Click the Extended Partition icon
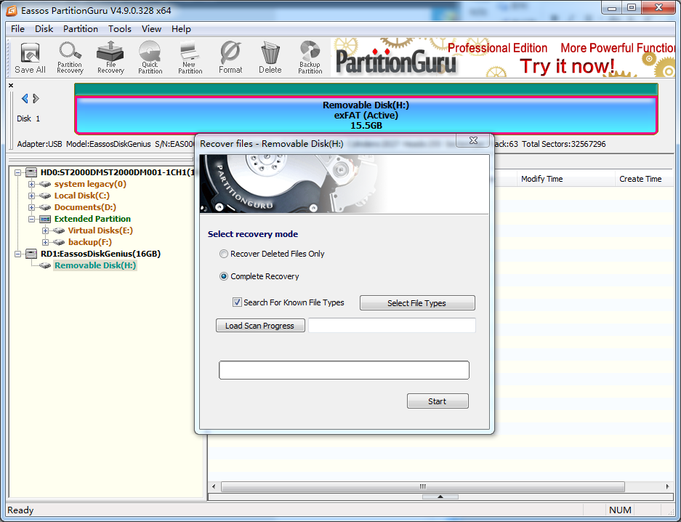The image size is (681, 522). click(x=45, y=219)
